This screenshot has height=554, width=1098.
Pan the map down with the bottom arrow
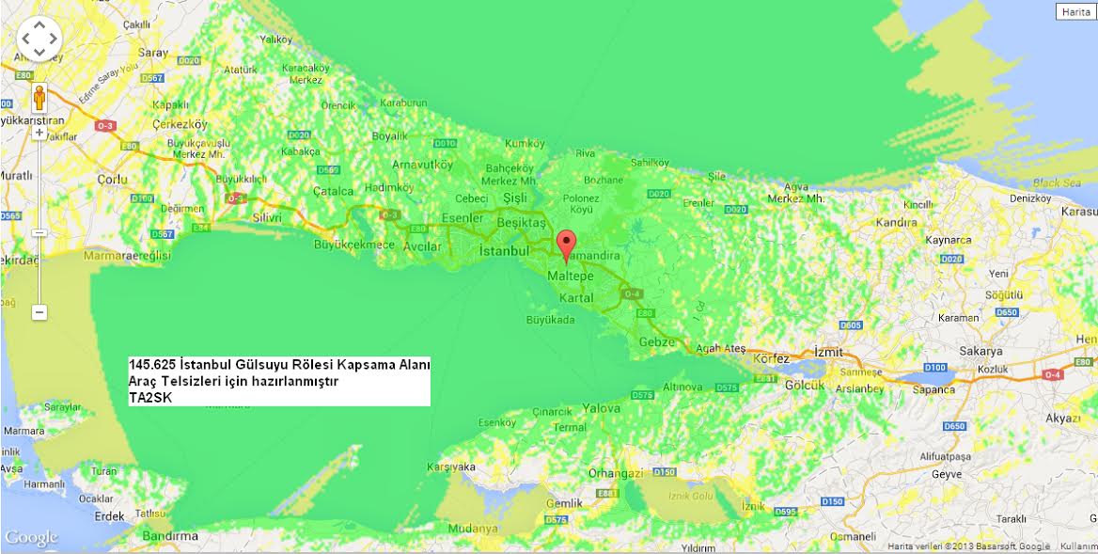pos(39,52)
